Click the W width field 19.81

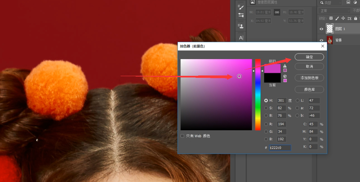click(263, 12)
